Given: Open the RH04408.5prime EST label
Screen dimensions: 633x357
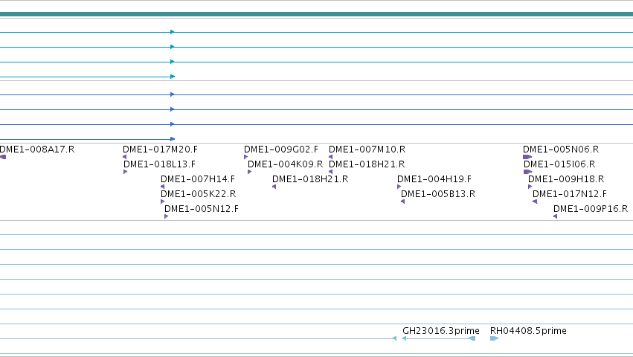Looking at the screenshot, I should click(528, 331).
